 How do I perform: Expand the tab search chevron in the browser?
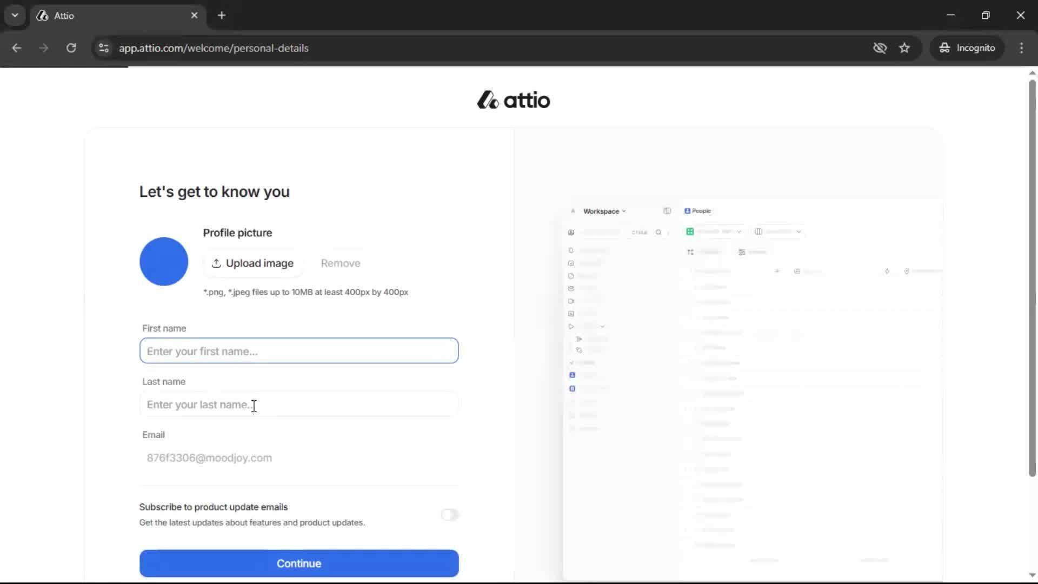[15, 15]
